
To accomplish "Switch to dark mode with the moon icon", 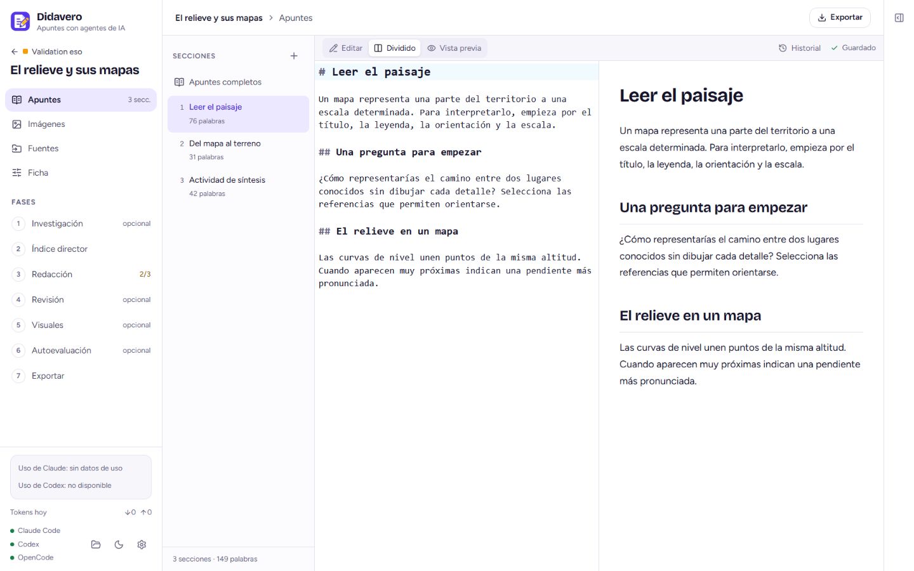I will point(119,544).
